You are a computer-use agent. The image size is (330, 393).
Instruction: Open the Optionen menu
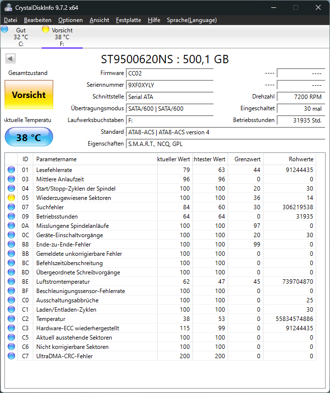[71, 20]
